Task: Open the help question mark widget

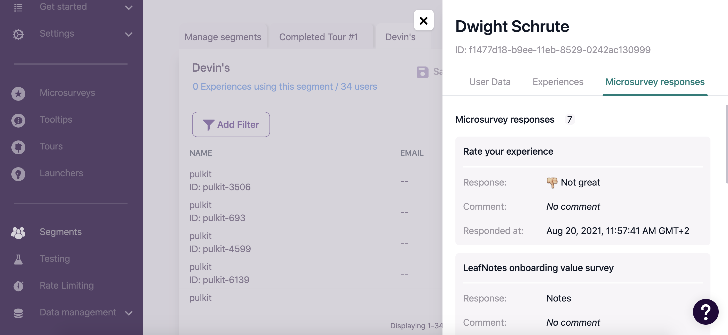Action: [705, 312]
